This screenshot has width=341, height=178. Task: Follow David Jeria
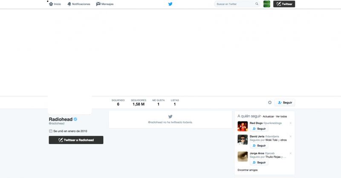259,145
